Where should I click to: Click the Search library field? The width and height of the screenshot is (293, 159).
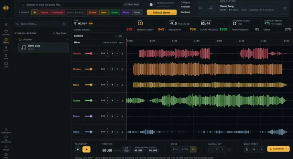[x=41, y=24]
